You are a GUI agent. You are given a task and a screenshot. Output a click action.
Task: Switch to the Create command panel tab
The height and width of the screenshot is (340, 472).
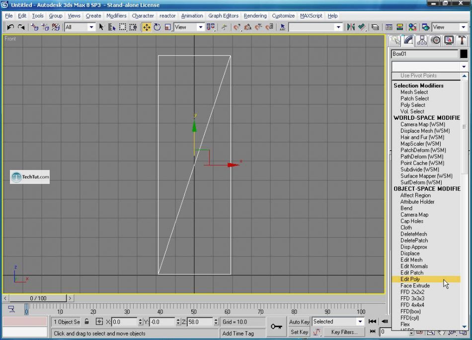pyautogui.click(x=395, y=41)
